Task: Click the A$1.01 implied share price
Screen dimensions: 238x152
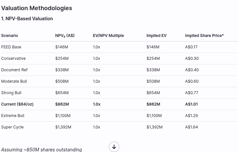Action: [x=191, y=104]
